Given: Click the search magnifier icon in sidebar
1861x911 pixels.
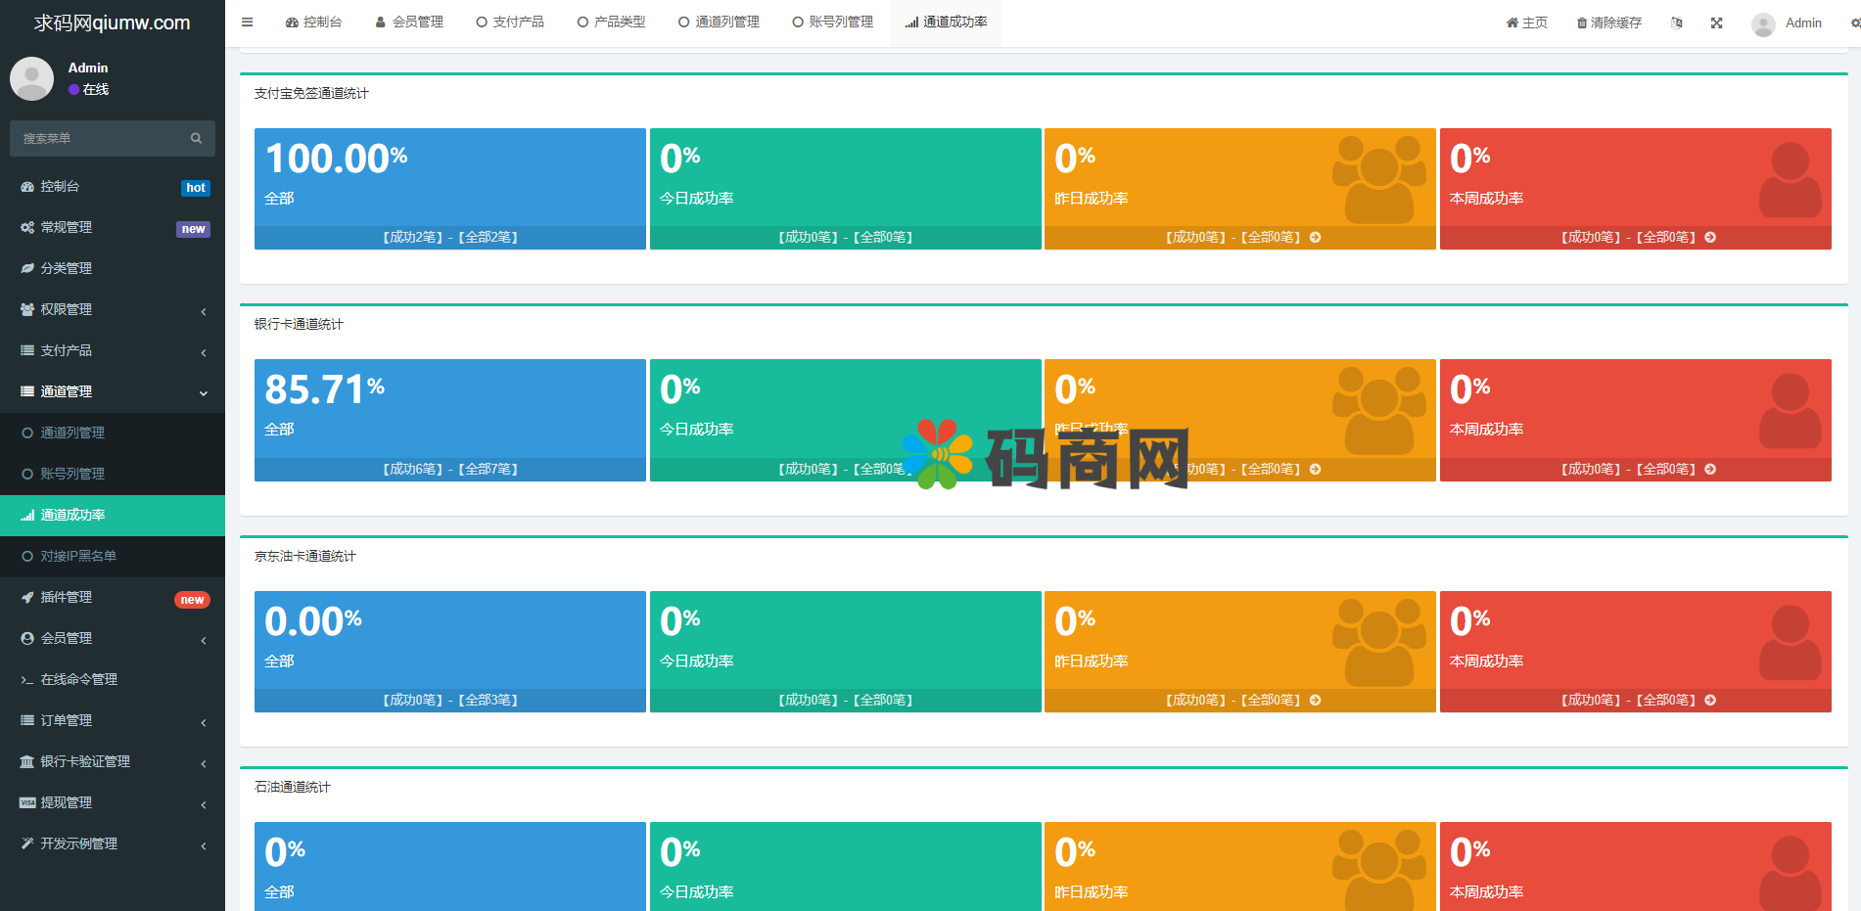Looking at the screenshot, I should tap(196, 139).
